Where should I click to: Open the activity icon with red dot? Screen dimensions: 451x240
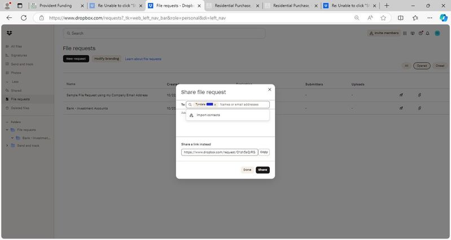421,33
